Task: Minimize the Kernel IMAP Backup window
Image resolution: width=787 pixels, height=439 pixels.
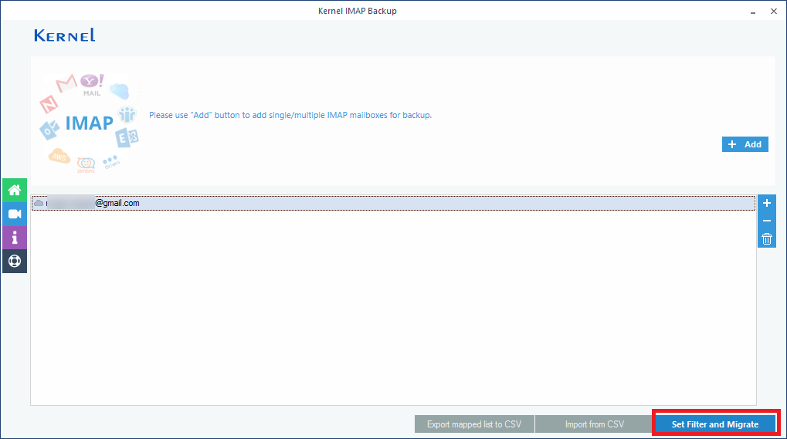Action: click(x=753, y=11)
